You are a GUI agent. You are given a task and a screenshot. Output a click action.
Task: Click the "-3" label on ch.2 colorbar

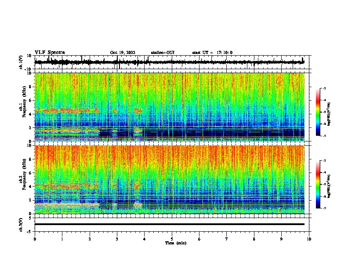[x=324, y=161]
